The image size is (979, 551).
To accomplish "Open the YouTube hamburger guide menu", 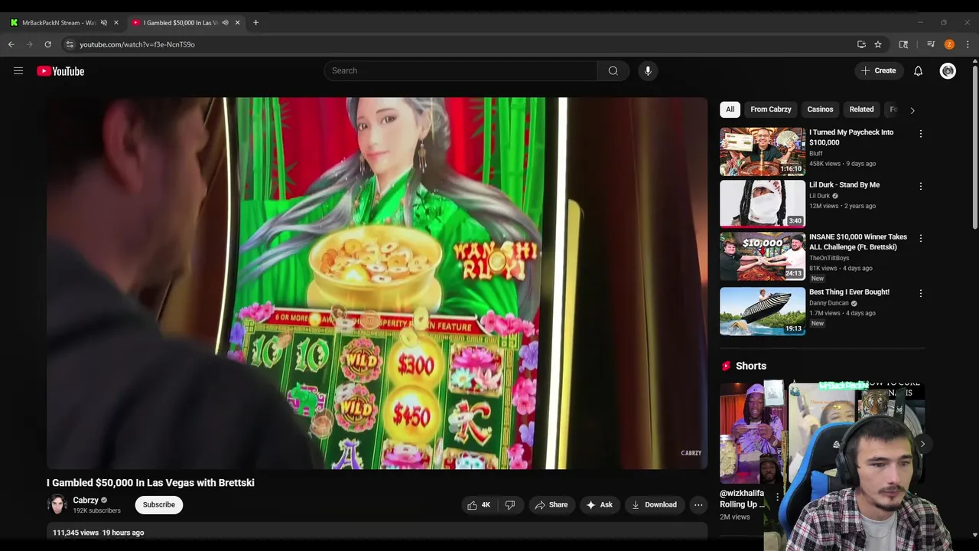I will (x=18, y=71).
